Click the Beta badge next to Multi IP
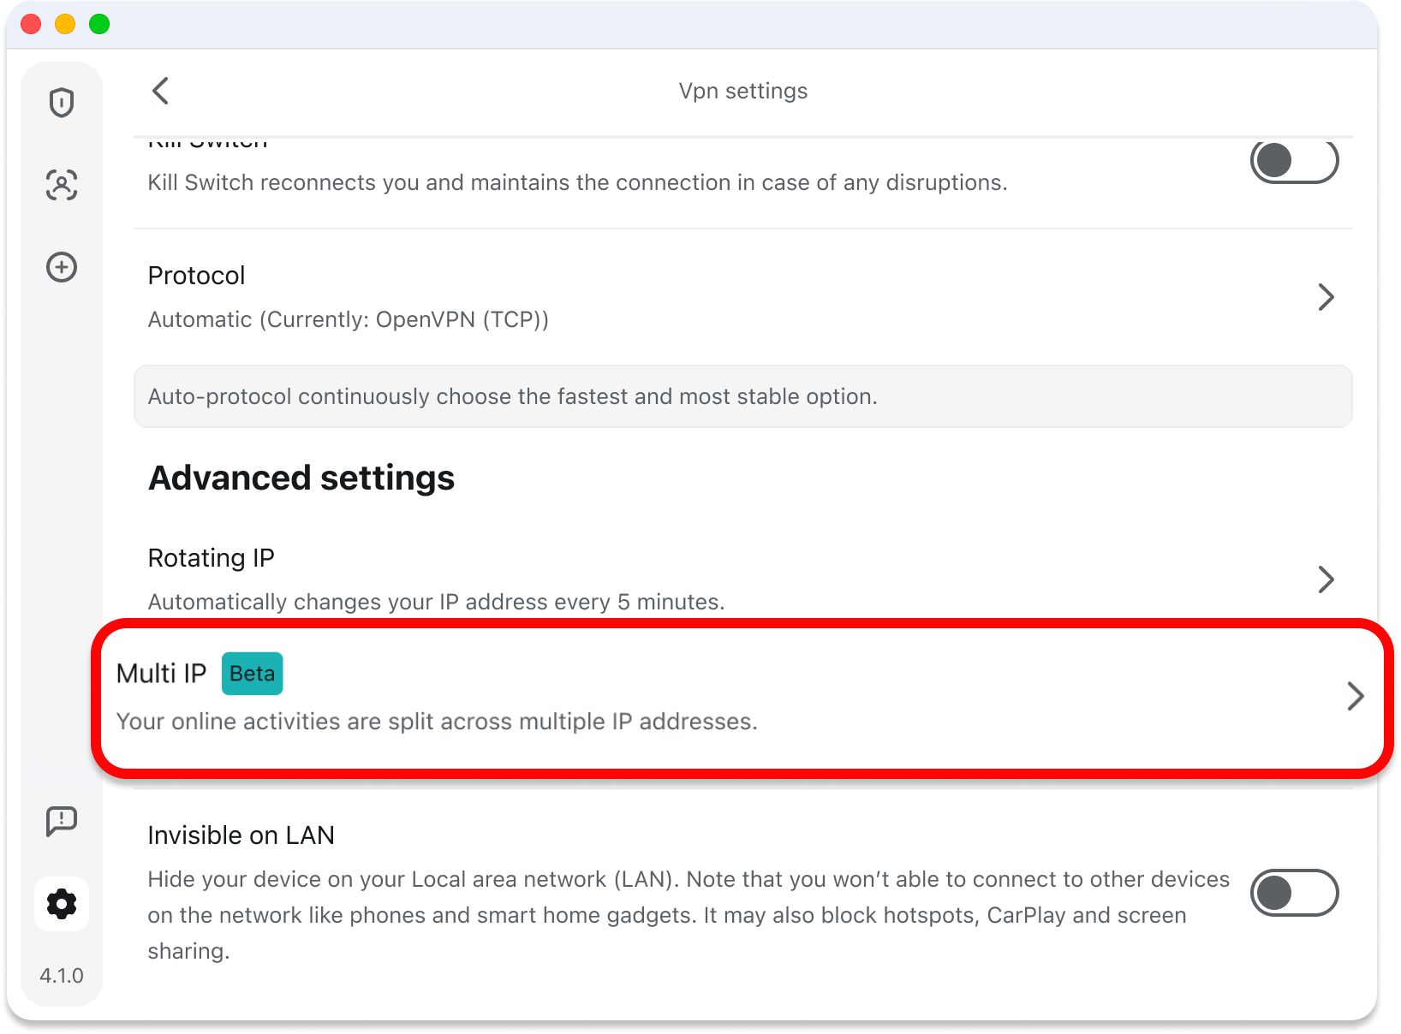Screen dimensions: 1401x1034 (253, 674)
